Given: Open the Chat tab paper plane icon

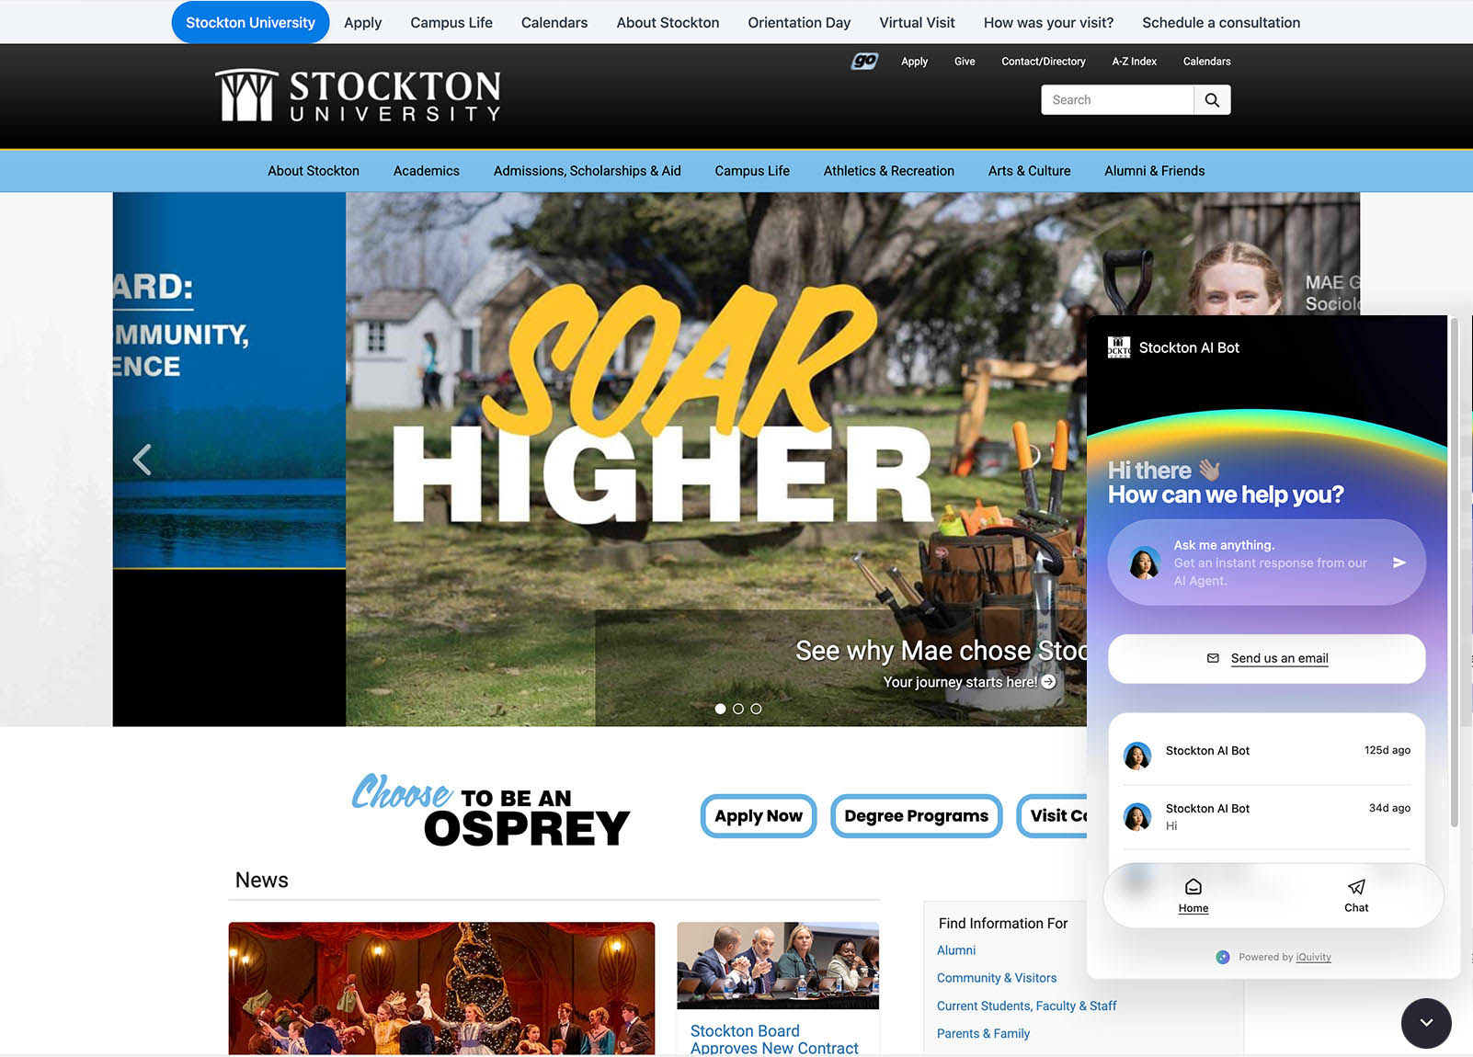Looking at the screenshot, I should [1355, 887].
